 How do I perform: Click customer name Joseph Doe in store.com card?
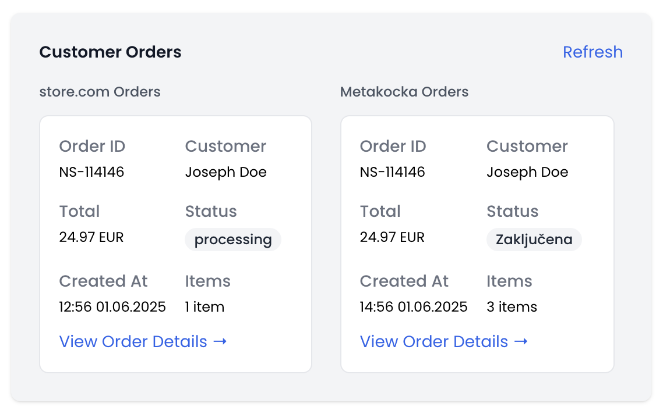coord(225,172)
